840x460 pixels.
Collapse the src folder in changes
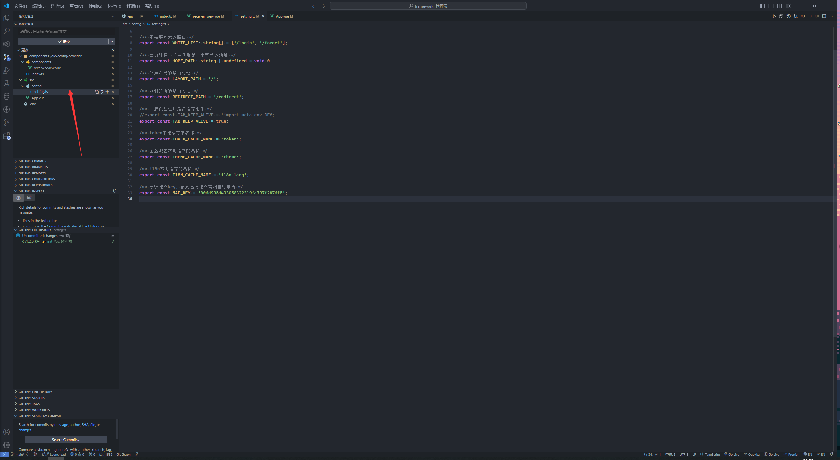pos(21,80)
